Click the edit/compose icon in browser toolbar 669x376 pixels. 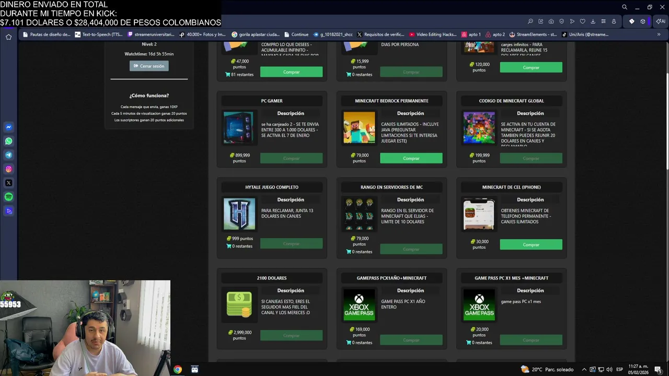tap(541, 21)
